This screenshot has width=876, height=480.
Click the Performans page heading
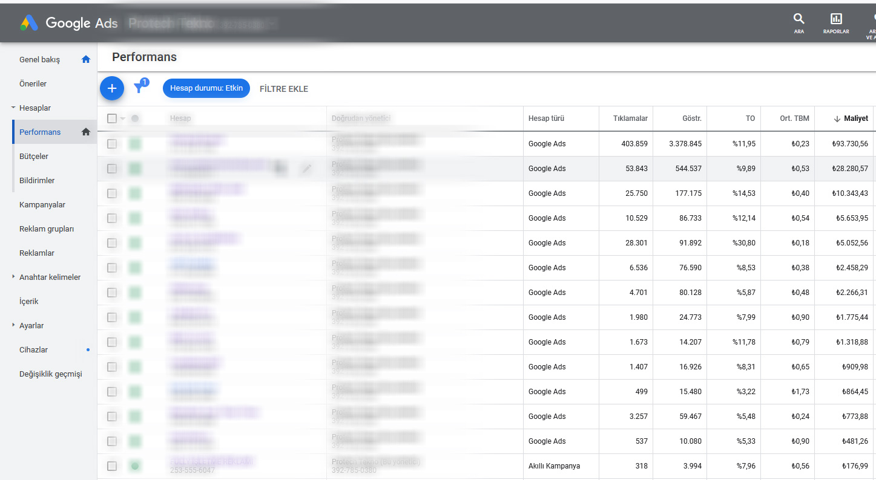pyautogui.click(x=145, y=57)
